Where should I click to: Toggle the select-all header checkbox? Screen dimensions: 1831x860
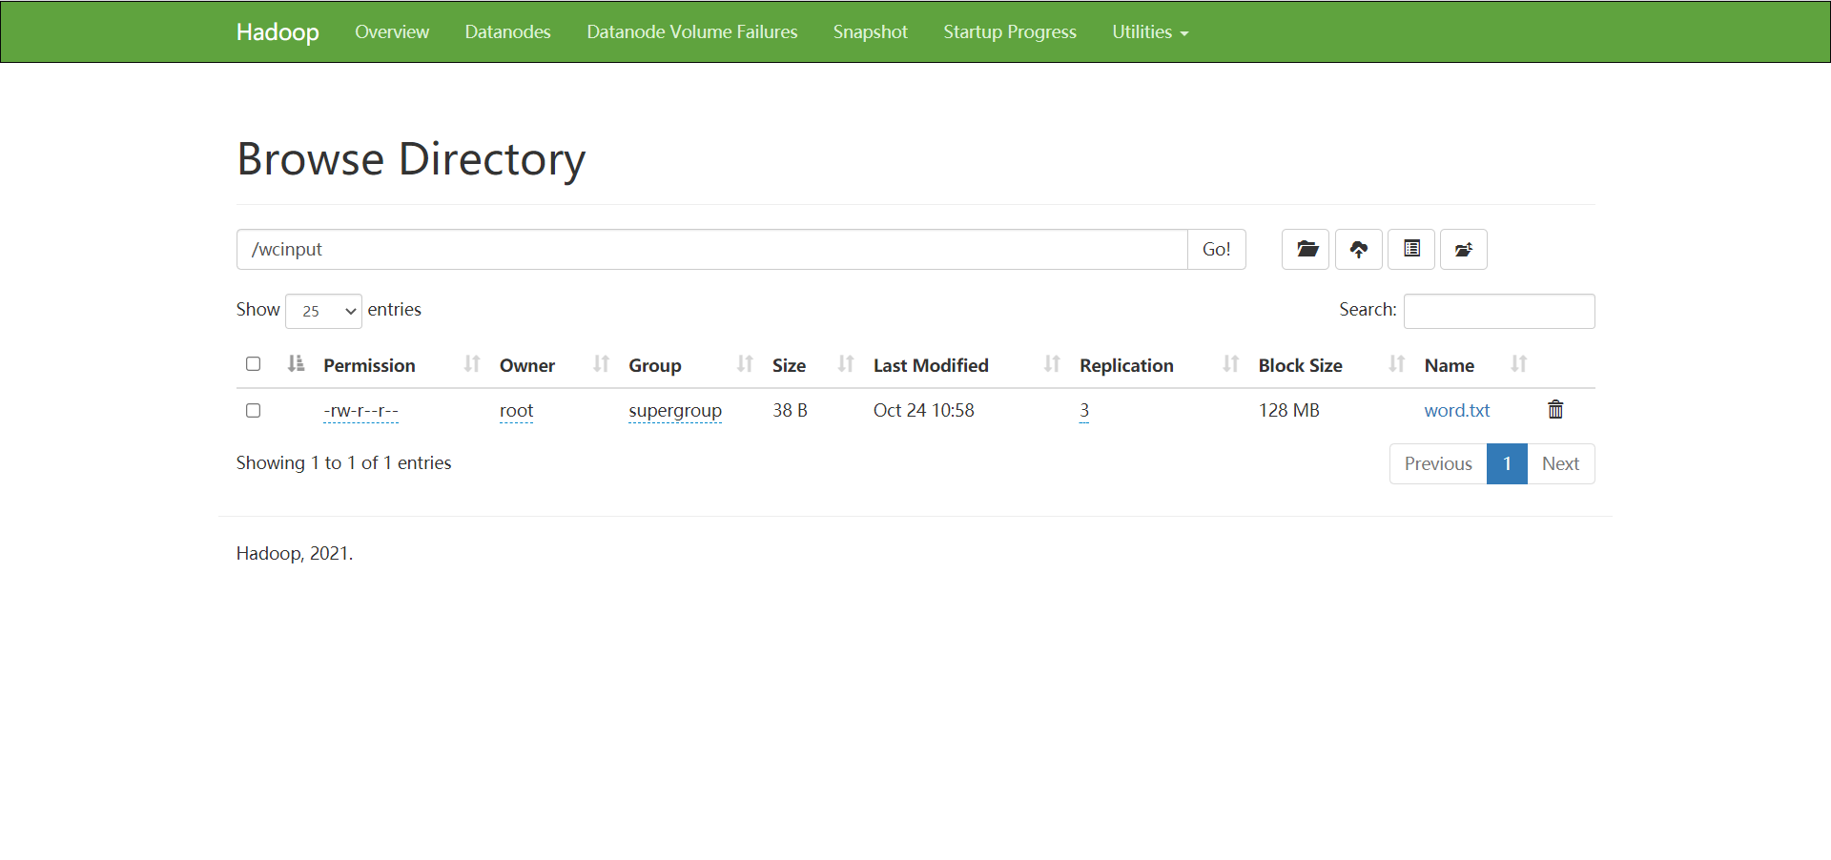tap(253, 363)
